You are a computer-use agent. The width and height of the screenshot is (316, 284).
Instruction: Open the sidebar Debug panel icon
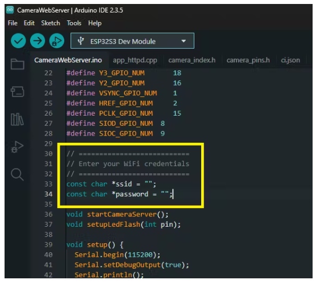(17, 147)
